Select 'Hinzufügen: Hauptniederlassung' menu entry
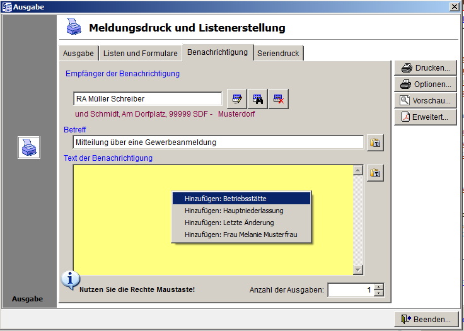The image size is (464, 331). coord(241,211)
